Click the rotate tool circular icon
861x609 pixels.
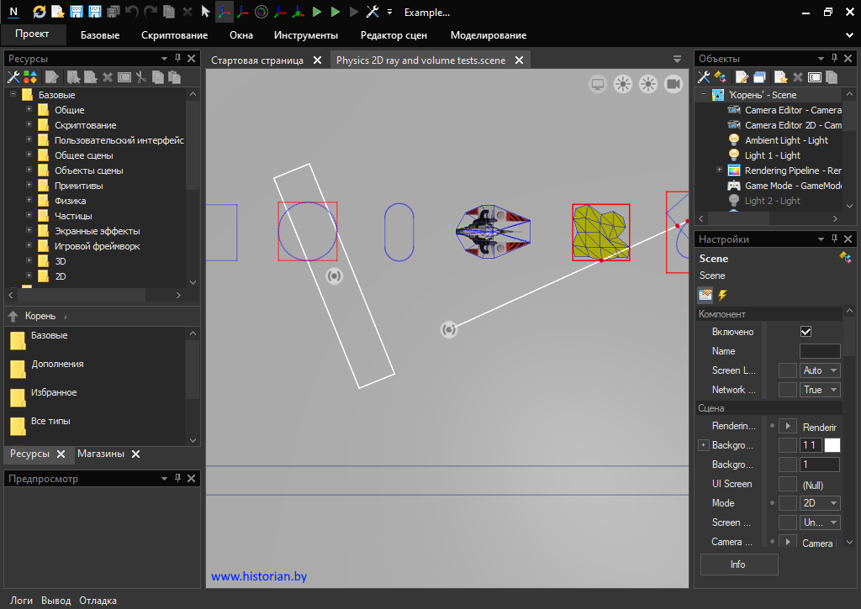(261, 12)
